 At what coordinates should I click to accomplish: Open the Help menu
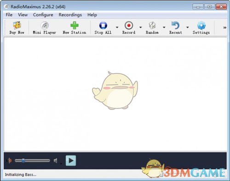click(92, 15)
